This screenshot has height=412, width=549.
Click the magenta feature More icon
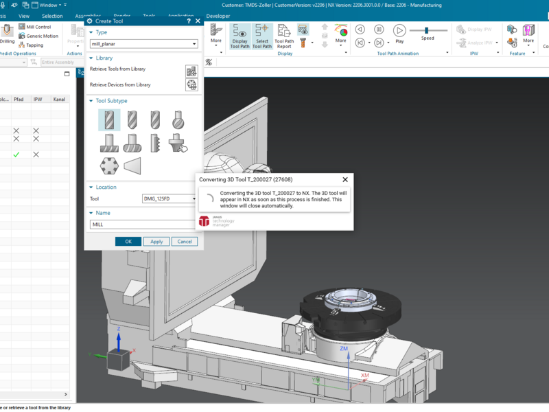(x=528, y=30)
